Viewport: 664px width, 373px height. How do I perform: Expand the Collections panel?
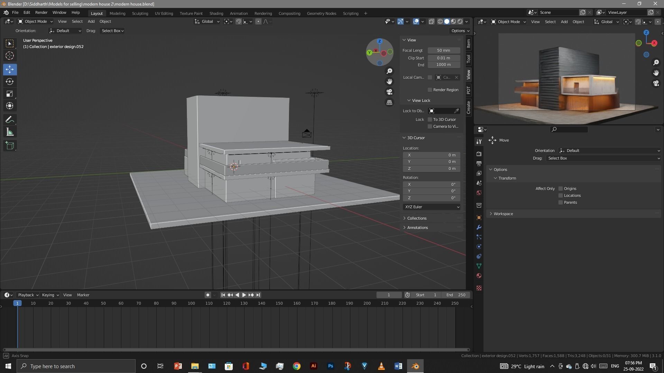point(417,218)
